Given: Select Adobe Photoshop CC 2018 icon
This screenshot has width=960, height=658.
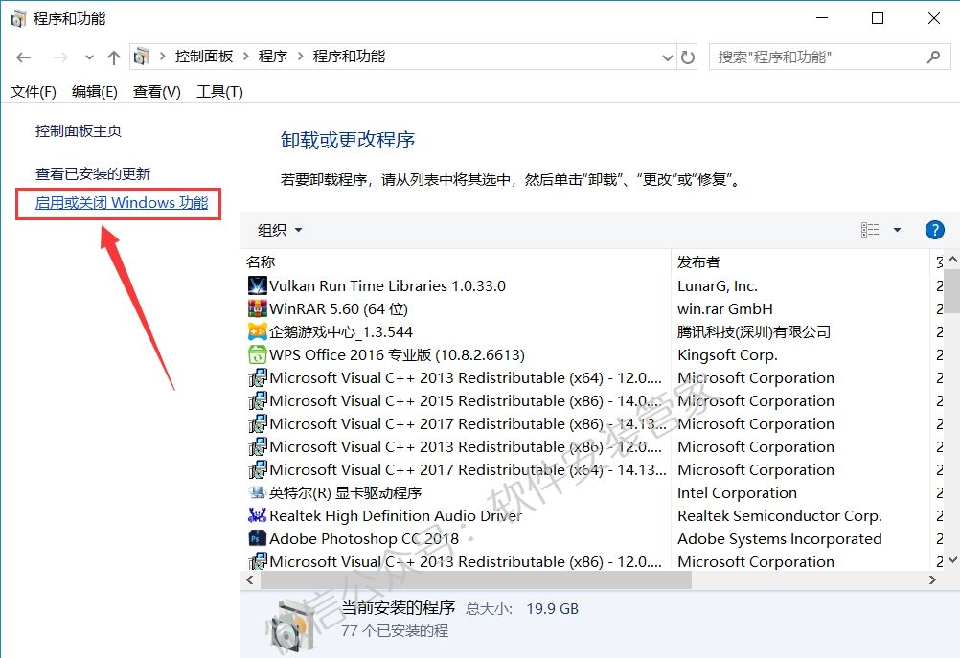Looking at the screenshot, I should click(257, 538).
